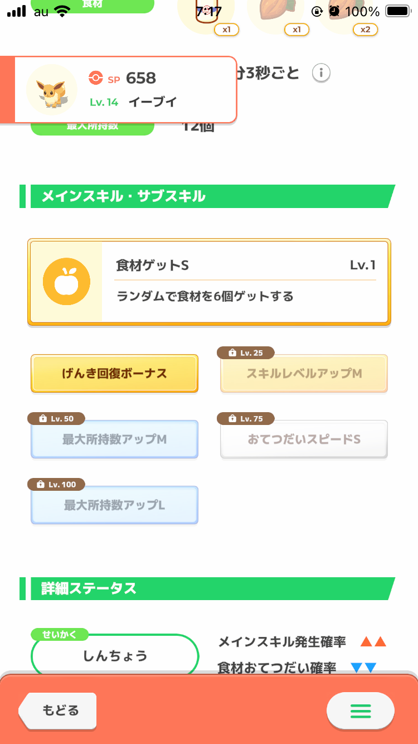The image size is (418, 744).
Task: Tap the locked 最大所持数アップM skill
Action: pos(114,439)
